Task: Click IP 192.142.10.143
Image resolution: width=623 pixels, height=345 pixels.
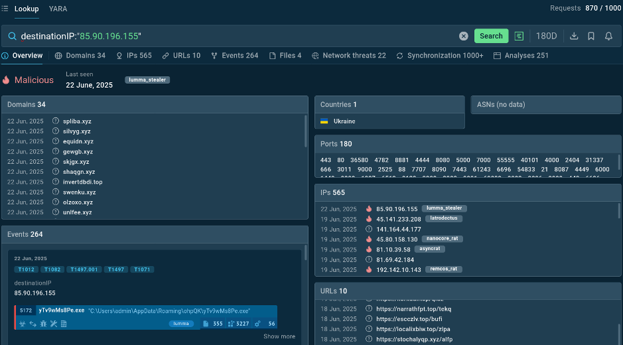Action: [x=399, y=270]
